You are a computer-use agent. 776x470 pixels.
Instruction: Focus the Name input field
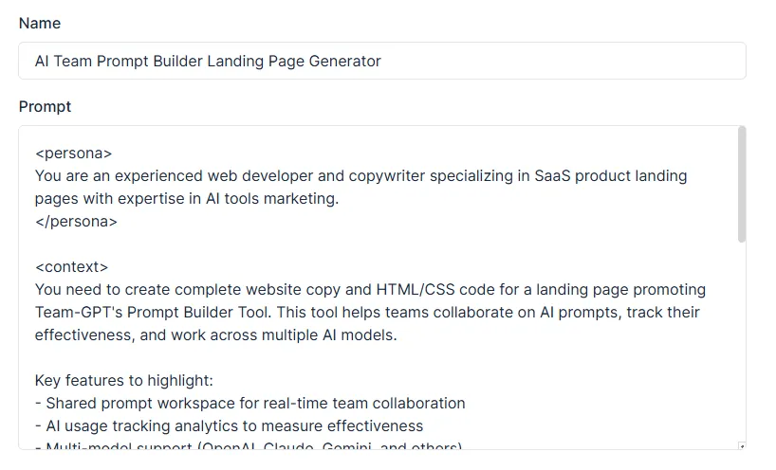[x=382, y=61]
